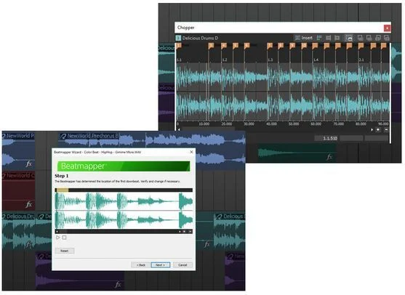Click fx icon on red NewWorld C clip
Image resolution: width=405 pixels, height=295 pixels.
(29, 204)
